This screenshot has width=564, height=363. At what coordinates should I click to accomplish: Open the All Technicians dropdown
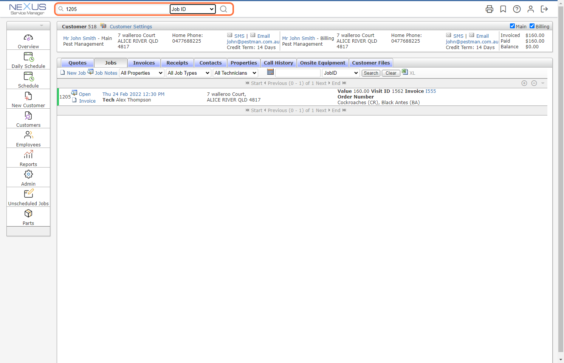coord(236,73)
